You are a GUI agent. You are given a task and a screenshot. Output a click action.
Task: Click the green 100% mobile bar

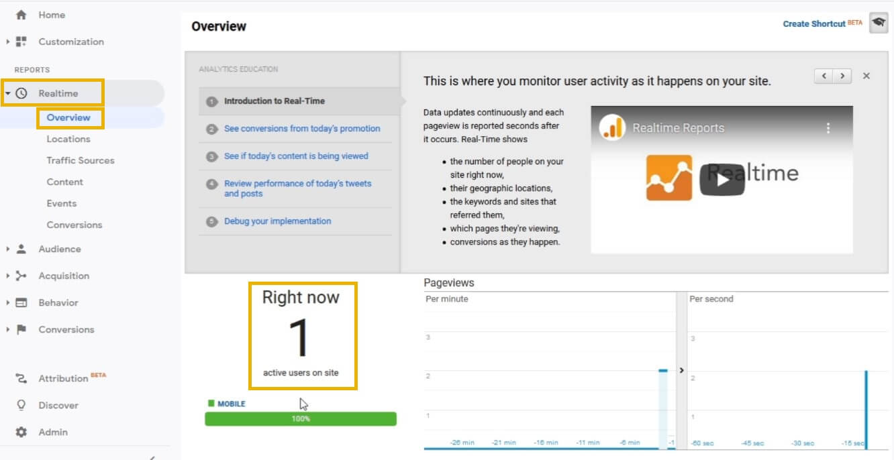coord(301,419)
